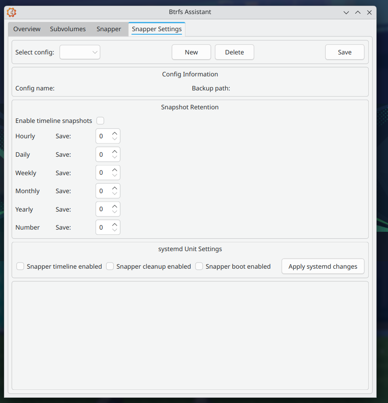388x403 pixels.
Task: Decrease the Weekly save count
Action: pyautogui.click(x=115, y=175)
